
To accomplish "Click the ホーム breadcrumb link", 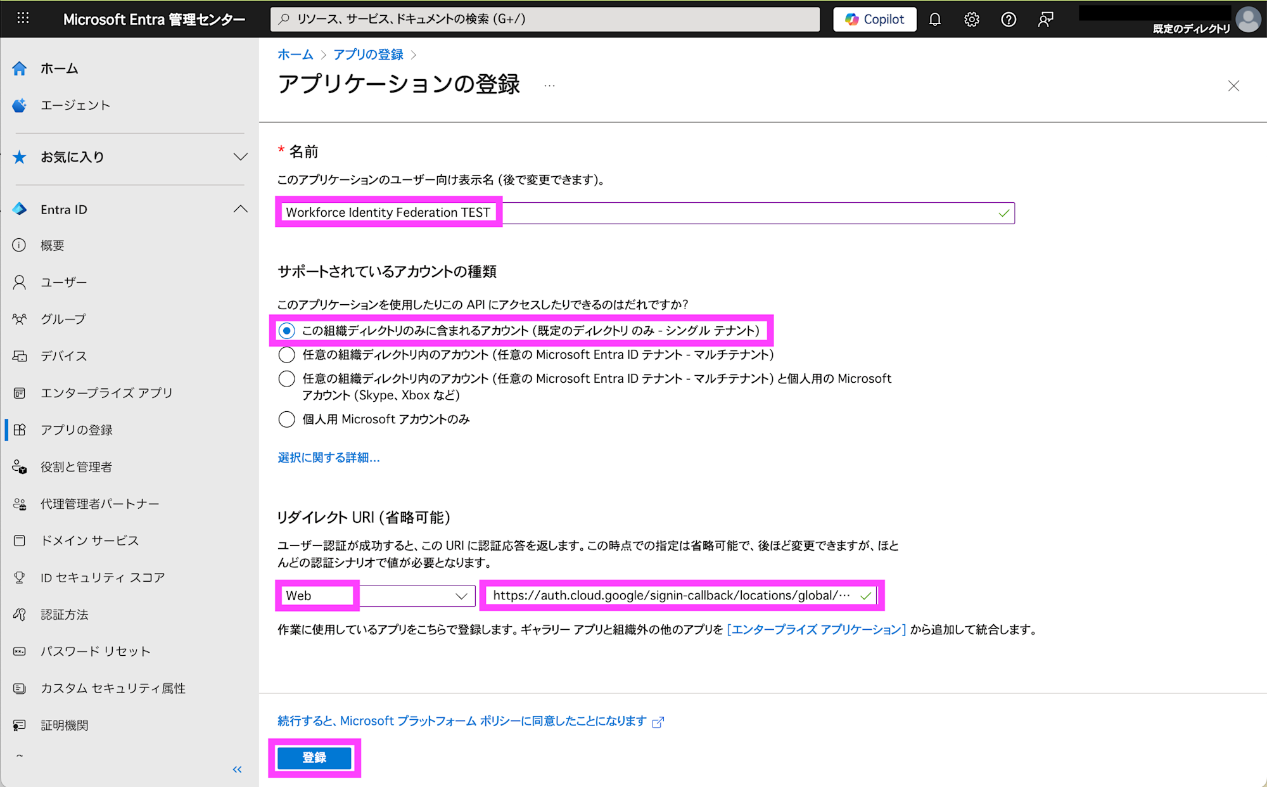I will 295,54.
